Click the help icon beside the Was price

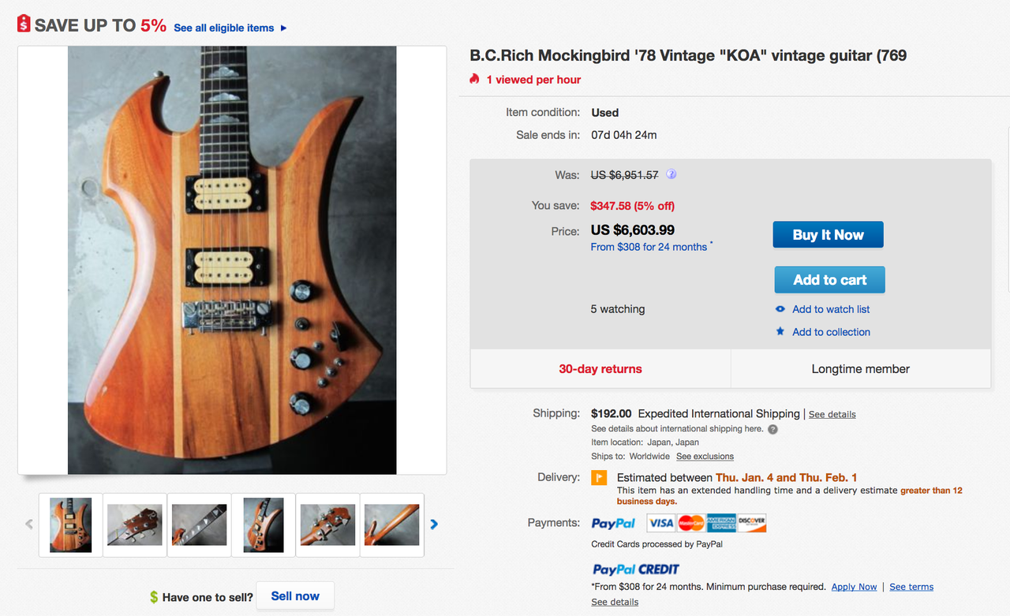point(671,174)
